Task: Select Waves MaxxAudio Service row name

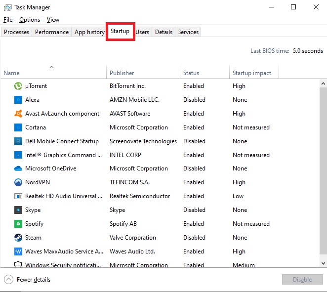Action: [x=64, y=251]
